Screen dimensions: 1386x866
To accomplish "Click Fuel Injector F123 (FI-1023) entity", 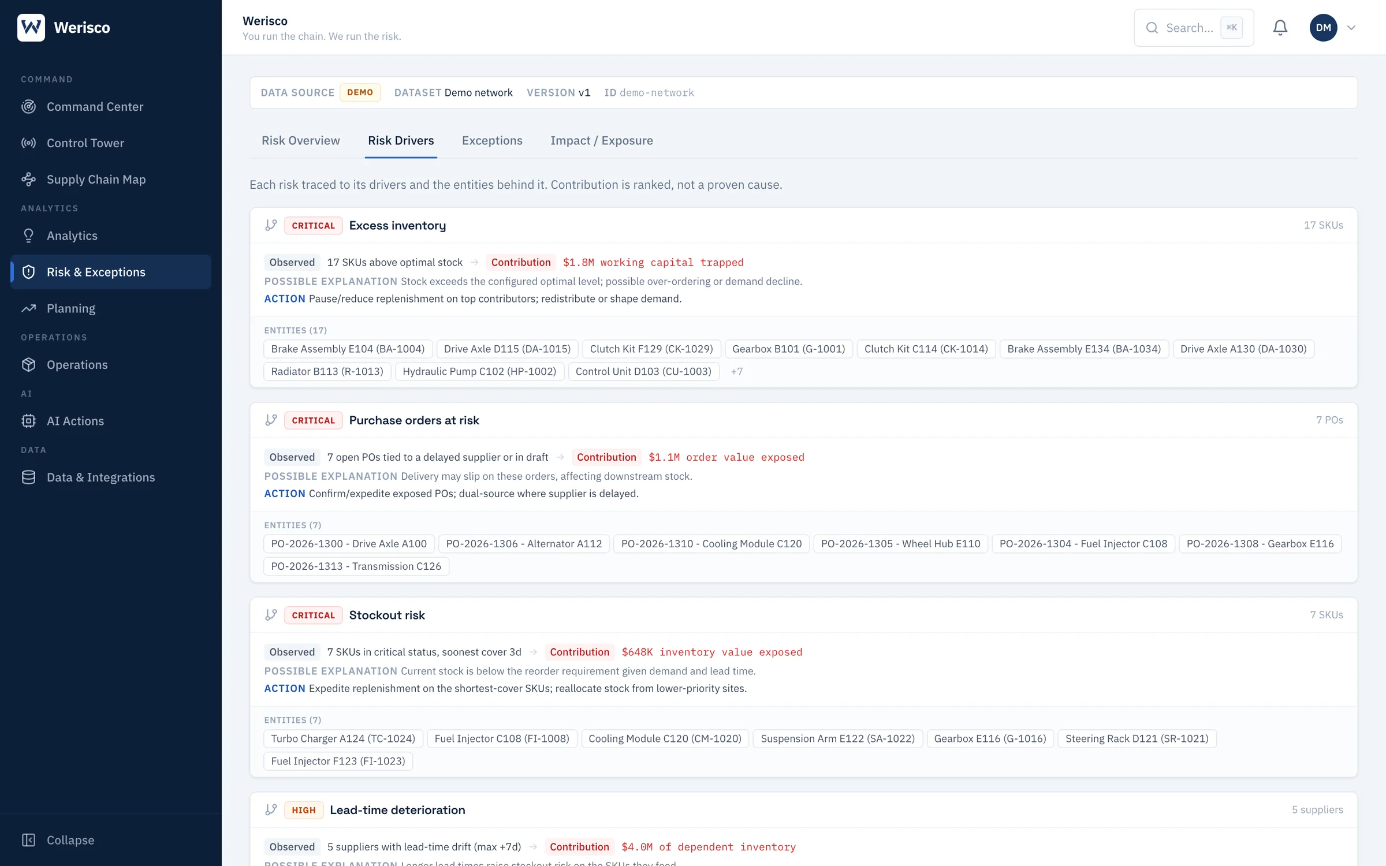I will coord(338,761).
